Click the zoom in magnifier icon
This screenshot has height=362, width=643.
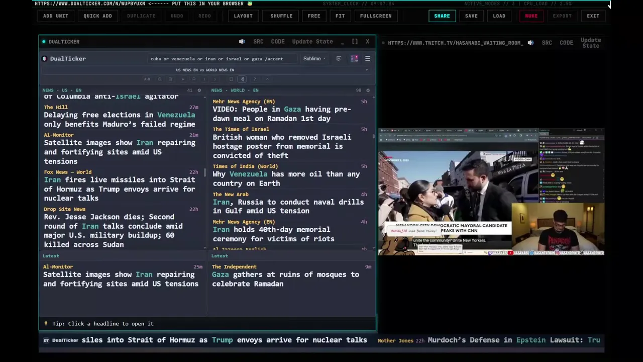coord(170,79)
